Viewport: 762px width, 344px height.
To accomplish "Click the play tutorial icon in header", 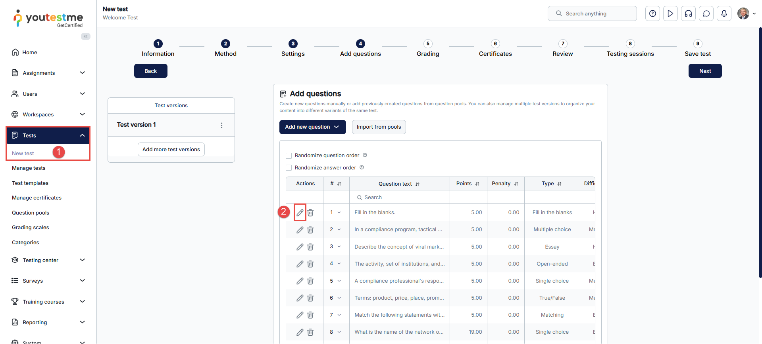I will point(670,13).
